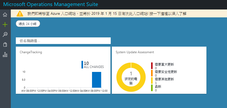
Task: Click the orange 需要安全性更新 legend swatch
Action: pyautogui.click(x=152, y=73)
